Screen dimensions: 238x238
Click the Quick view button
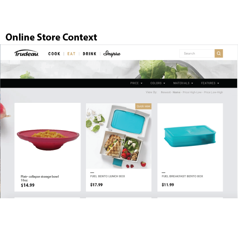pos(143,106)
